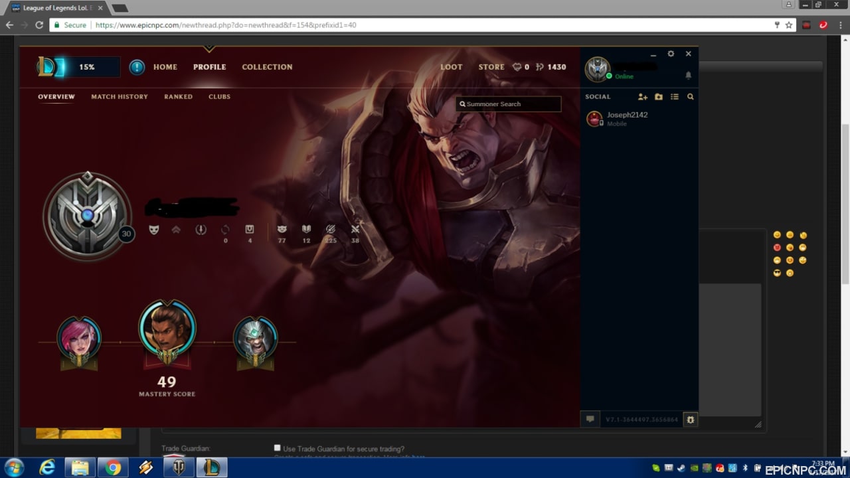Click the badge icon showing 4

(x=250, y=229)
